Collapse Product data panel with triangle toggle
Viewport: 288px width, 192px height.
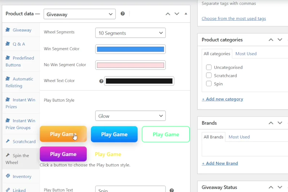click(x=186, y=14)
